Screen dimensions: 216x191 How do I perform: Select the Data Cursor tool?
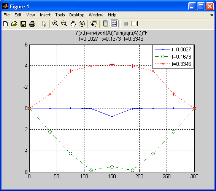pyautogui.click(x=94, y=24)
